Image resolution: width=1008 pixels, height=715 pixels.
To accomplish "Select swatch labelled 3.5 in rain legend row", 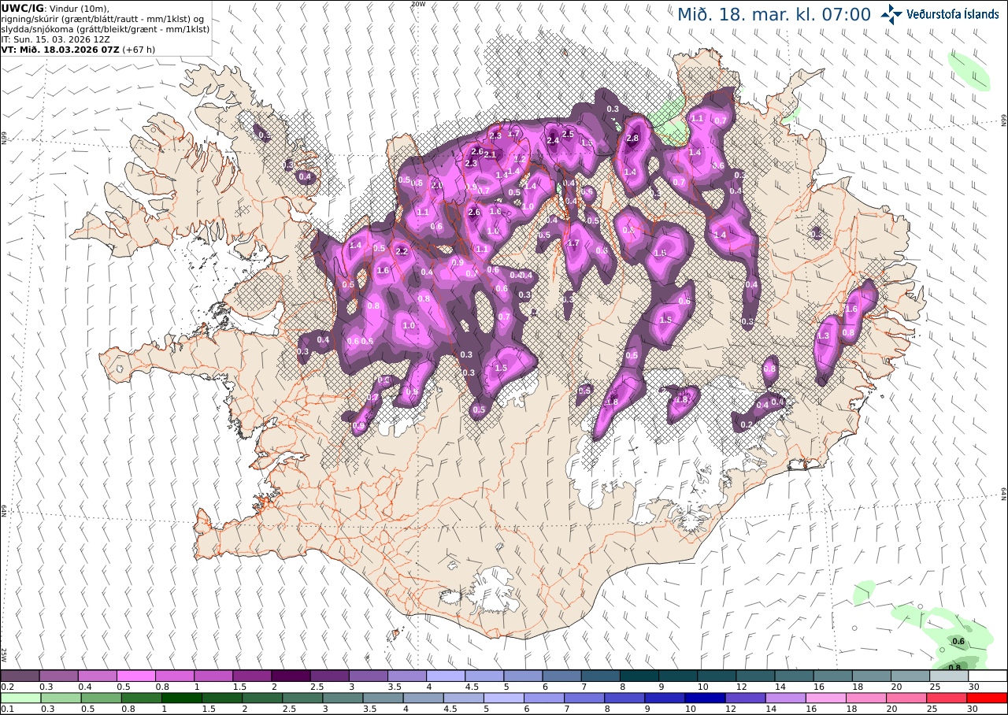I will [x=383, y=698].
